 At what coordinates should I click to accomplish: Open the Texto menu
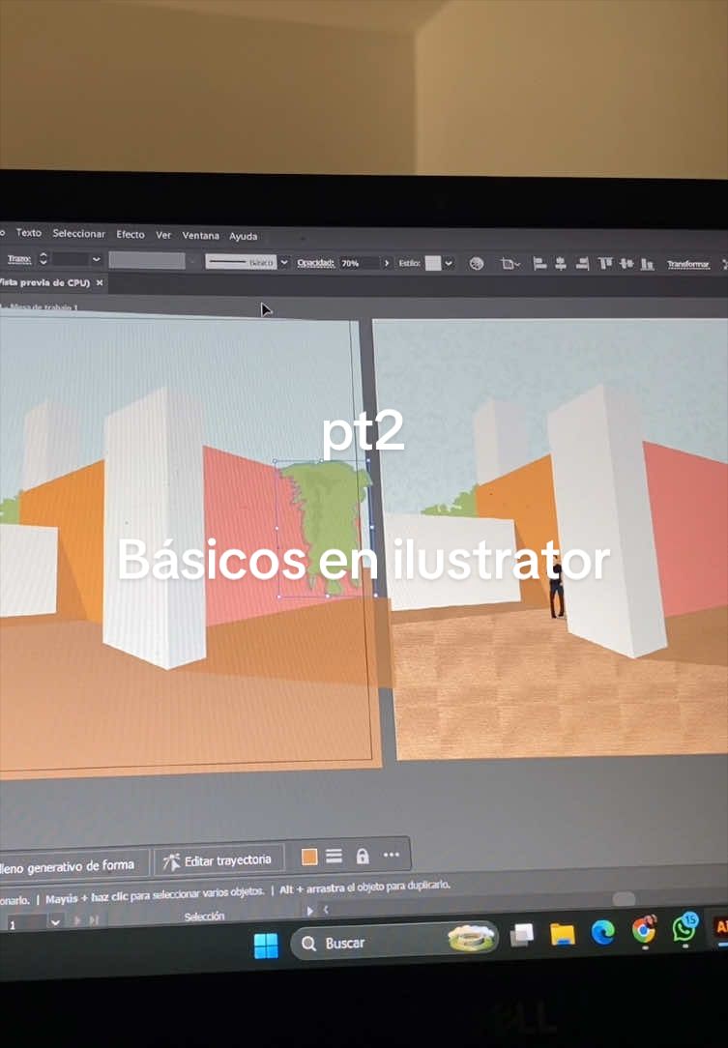pos(29,233)
